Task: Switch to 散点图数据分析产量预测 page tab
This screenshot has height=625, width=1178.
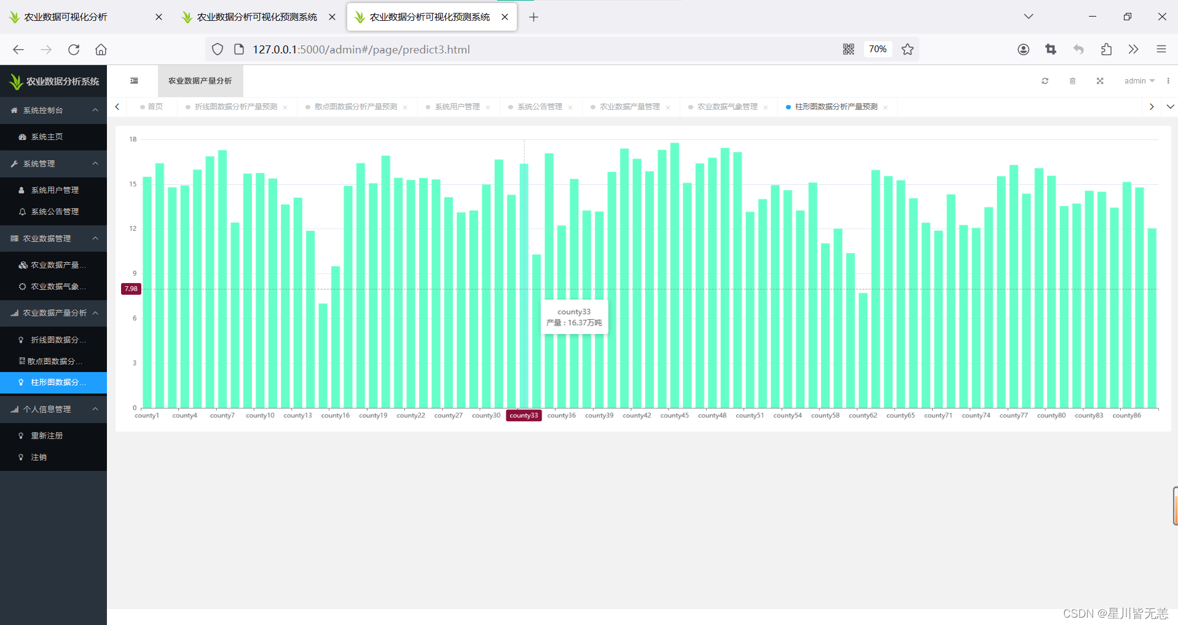Action: pyautogui.click(x=356, y=107)
